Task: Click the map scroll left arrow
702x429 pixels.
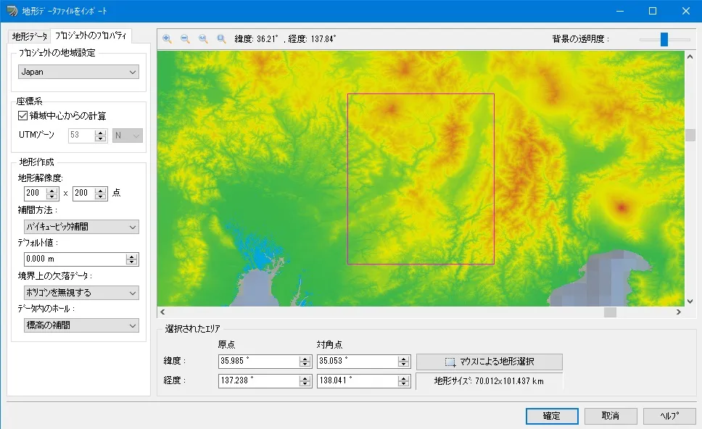Action: click(163, 312)
